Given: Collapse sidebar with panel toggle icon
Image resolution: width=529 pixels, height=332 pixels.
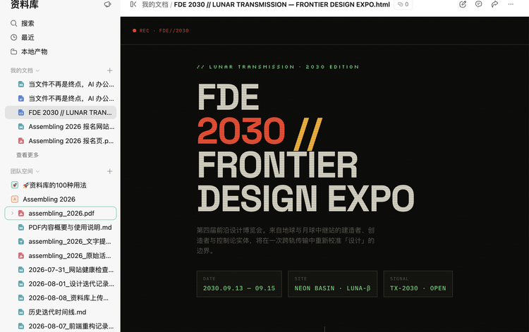Looking at the screenshot, I should [x=133, y=4].
